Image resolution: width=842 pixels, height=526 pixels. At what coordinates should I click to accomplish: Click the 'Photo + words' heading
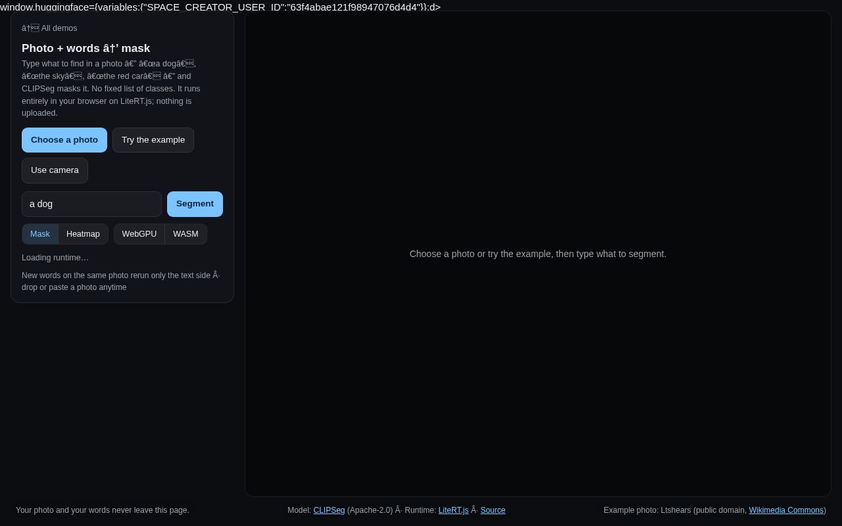86,49
